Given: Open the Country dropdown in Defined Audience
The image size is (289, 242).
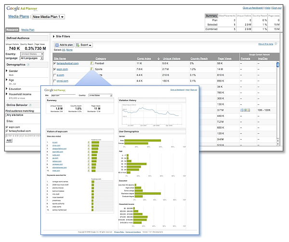Looking at the screenshot, I should 32,54.
